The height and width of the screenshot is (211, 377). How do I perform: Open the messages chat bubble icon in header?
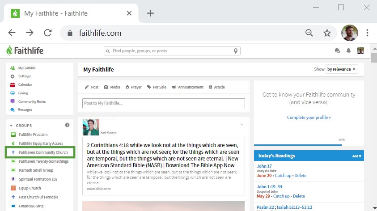click(x=337, y=51)
